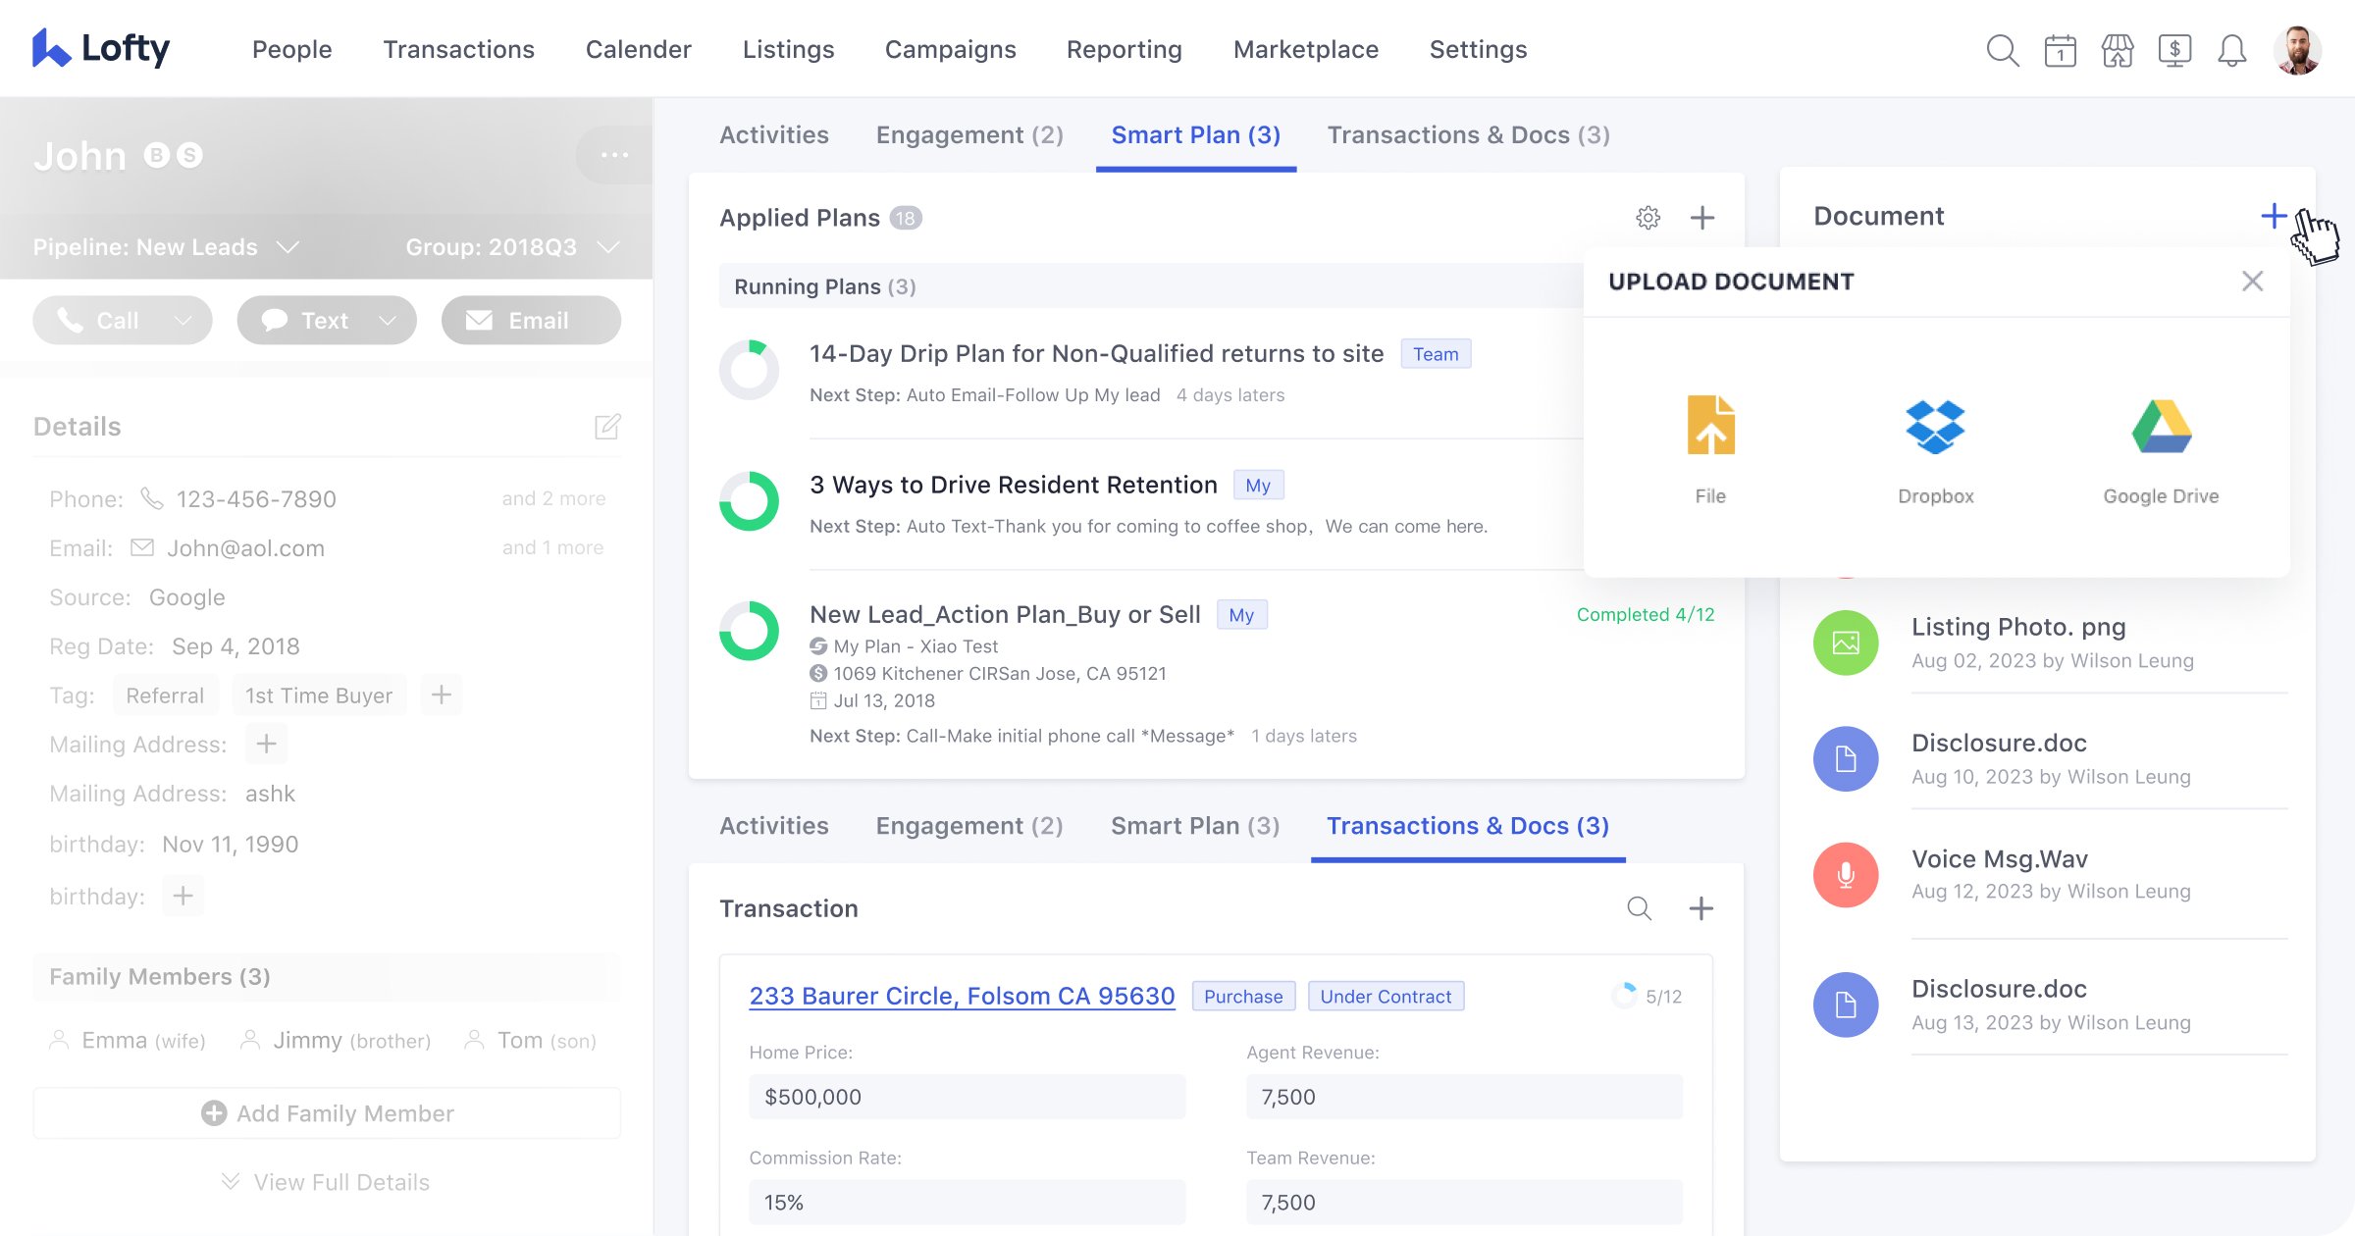Open 233 Baurer Circle transaction link

point(962,996)
